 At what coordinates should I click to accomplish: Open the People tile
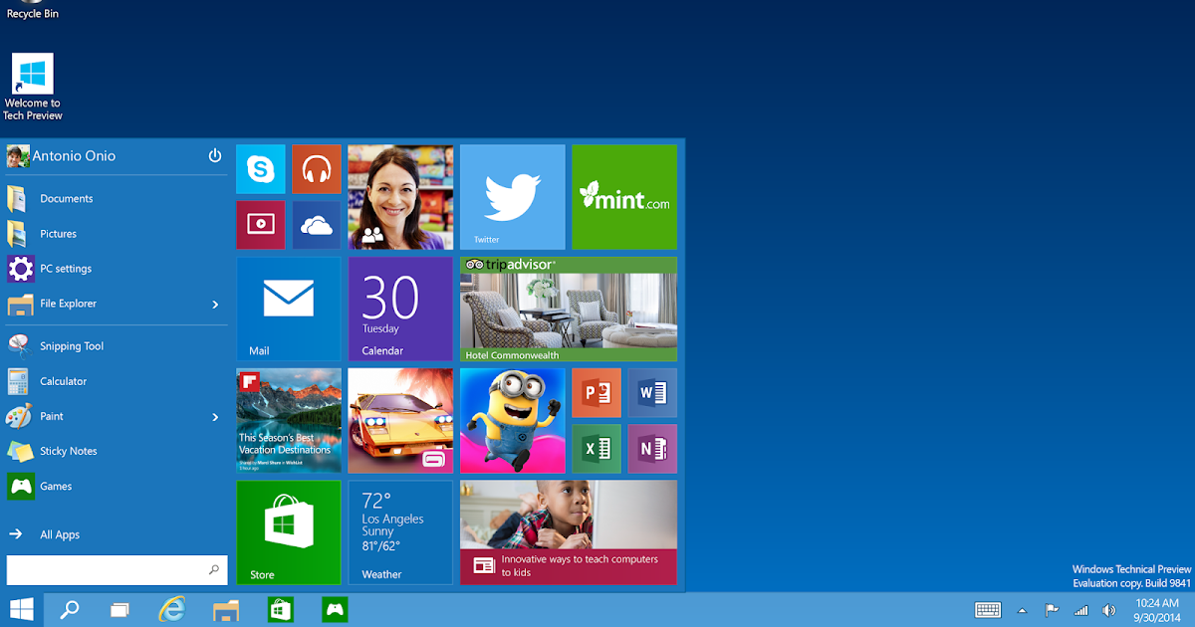(400, 197)
